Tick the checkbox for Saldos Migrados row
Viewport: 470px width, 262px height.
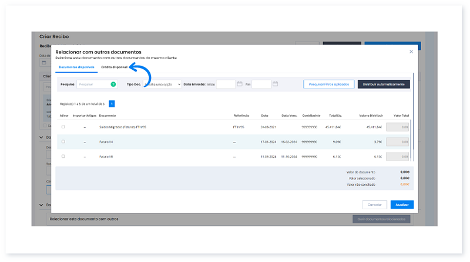[63, 127]
